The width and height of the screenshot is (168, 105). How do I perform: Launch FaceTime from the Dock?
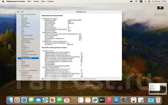[x=60, y=100]
